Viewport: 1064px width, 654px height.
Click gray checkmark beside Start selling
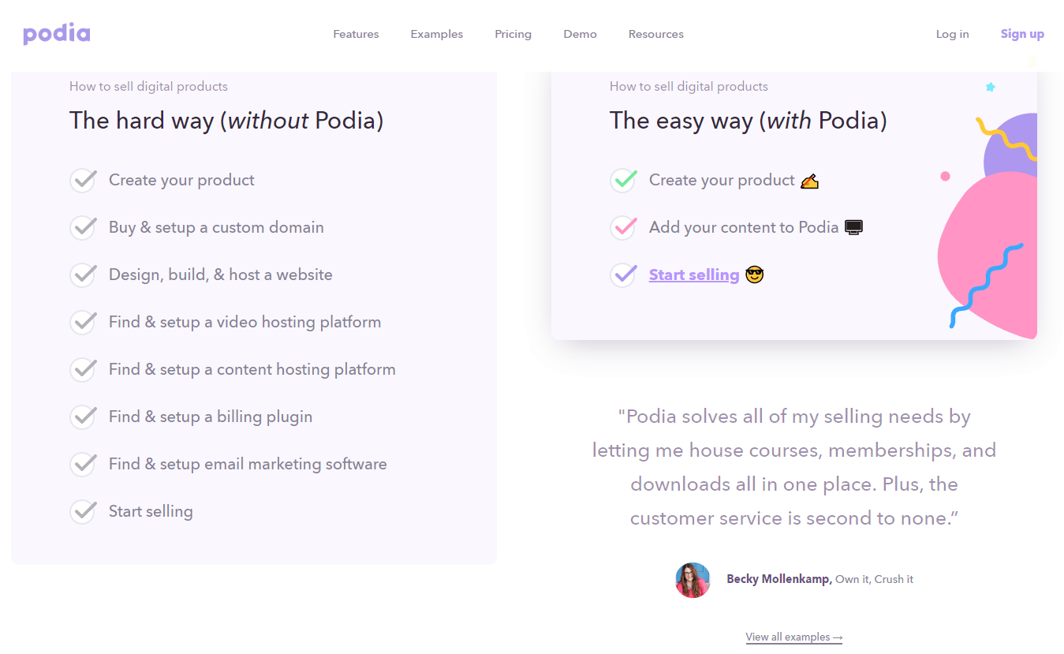pos(83,511)
